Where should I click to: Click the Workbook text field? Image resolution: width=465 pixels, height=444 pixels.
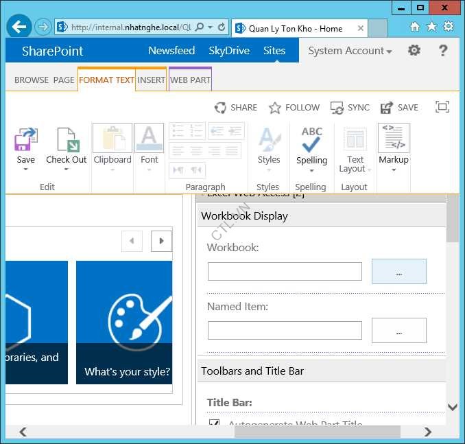click(x=285, y=272)
